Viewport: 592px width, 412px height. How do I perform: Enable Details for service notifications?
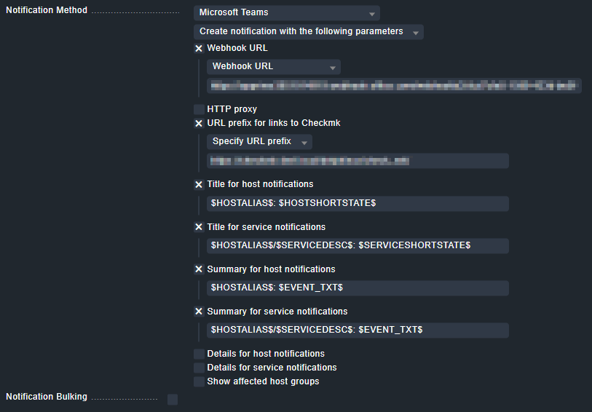(x=199, y=368)
